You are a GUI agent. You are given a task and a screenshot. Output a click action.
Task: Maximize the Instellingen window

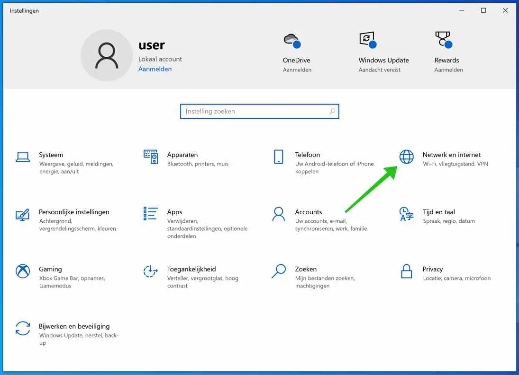click(x=483, y=10)
